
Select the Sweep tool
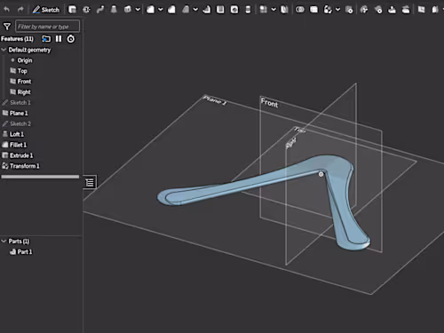[x=100, y=10]
